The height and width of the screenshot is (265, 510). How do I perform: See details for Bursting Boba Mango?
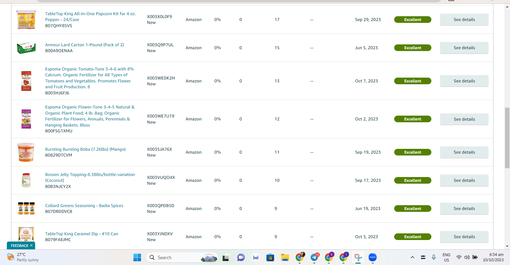point(464,152)
